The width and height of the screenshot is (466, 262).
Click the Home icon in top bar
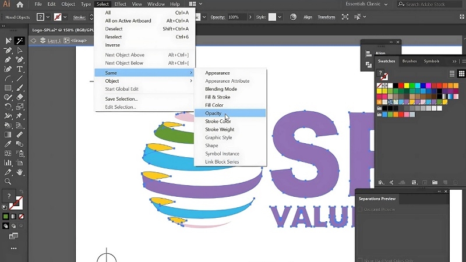point(20,4)
